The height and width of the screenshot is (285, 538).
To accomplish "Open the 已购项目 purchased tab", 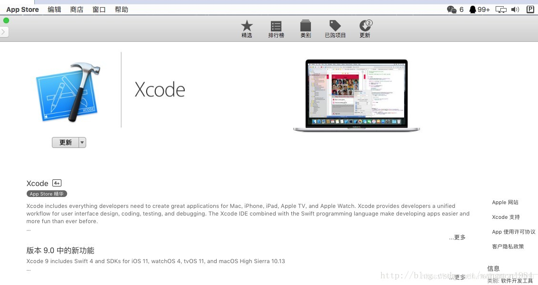I will click(335, 29).
